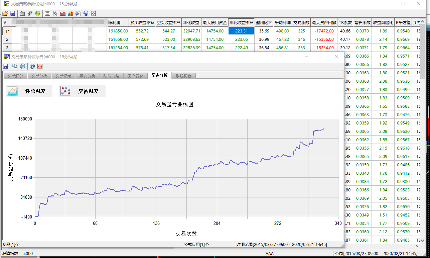Open the 交易记录 tab
The height and width of the screenshot is (258, 430).
click(x=63, y=76)
